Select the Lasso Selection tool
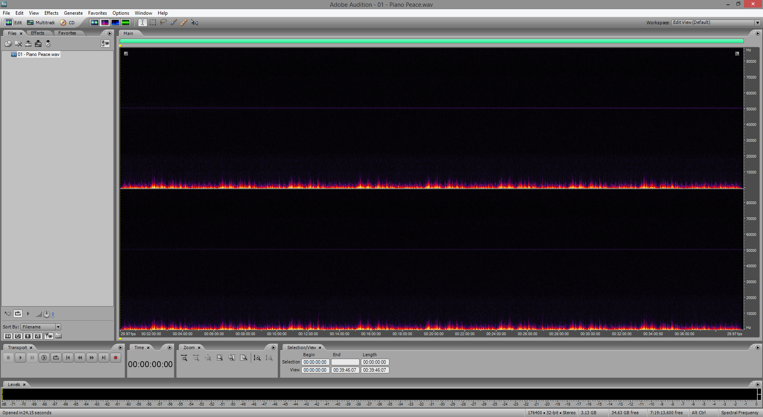The height and width of the screenshot is (417, 763). point(163,23)
